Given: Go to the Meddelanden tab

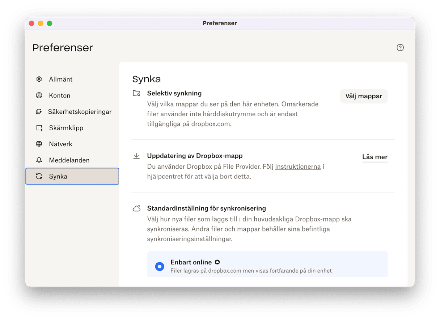Looking at the screenshot, I should (69, 160).
